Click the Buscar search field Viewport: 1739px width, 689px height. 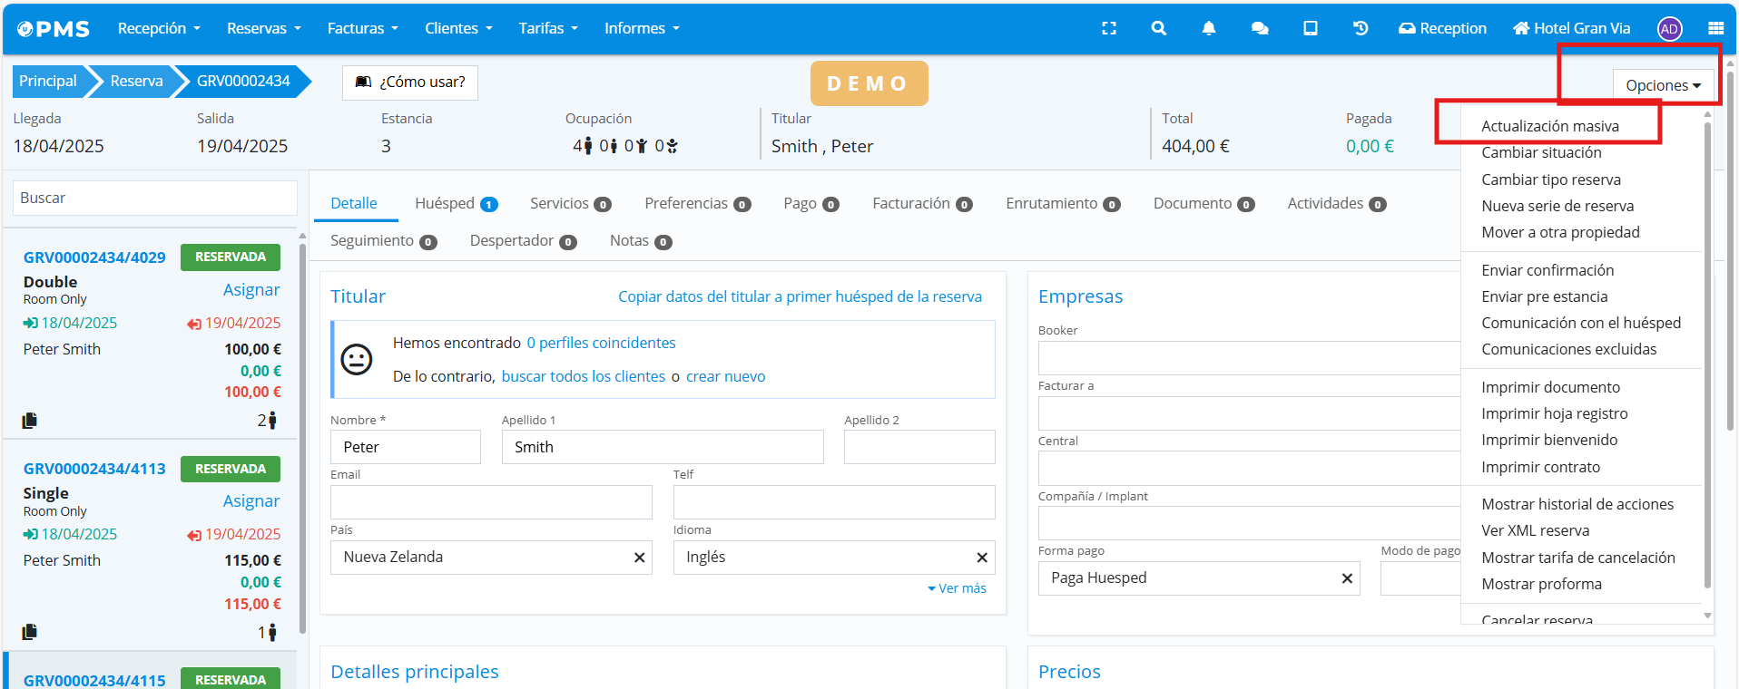[154, 198]
